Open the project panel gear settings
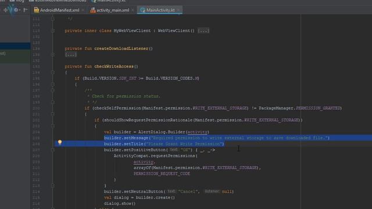Screen dimensions: 372x209 [16, 10]
